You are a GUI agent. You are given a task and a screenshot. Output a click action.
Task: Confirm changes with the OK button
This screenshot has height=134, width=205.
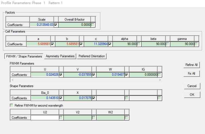192,95
